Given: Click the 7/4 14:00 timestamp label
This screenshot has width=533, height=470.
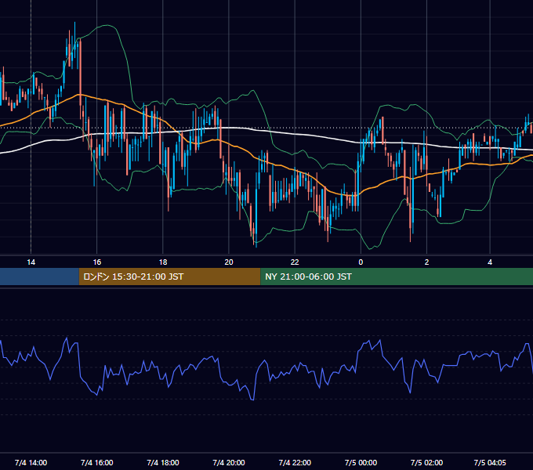Looking at the screenshot, I should (x=31, y=462).
